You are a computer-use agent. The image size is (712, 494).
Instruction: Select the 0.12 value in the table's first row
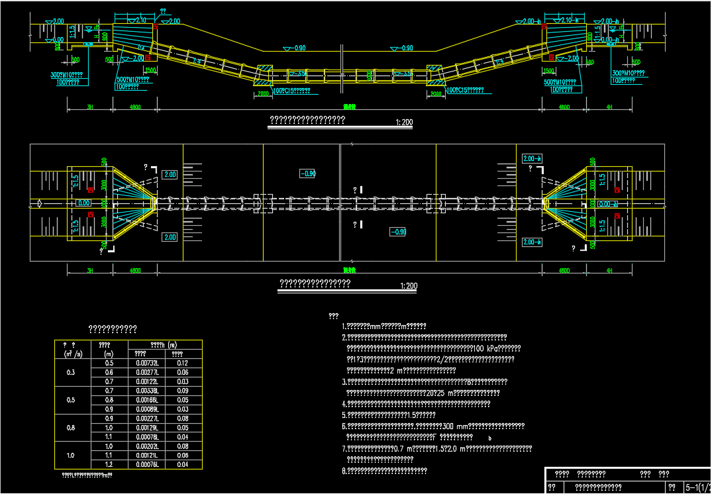[183, 363]
